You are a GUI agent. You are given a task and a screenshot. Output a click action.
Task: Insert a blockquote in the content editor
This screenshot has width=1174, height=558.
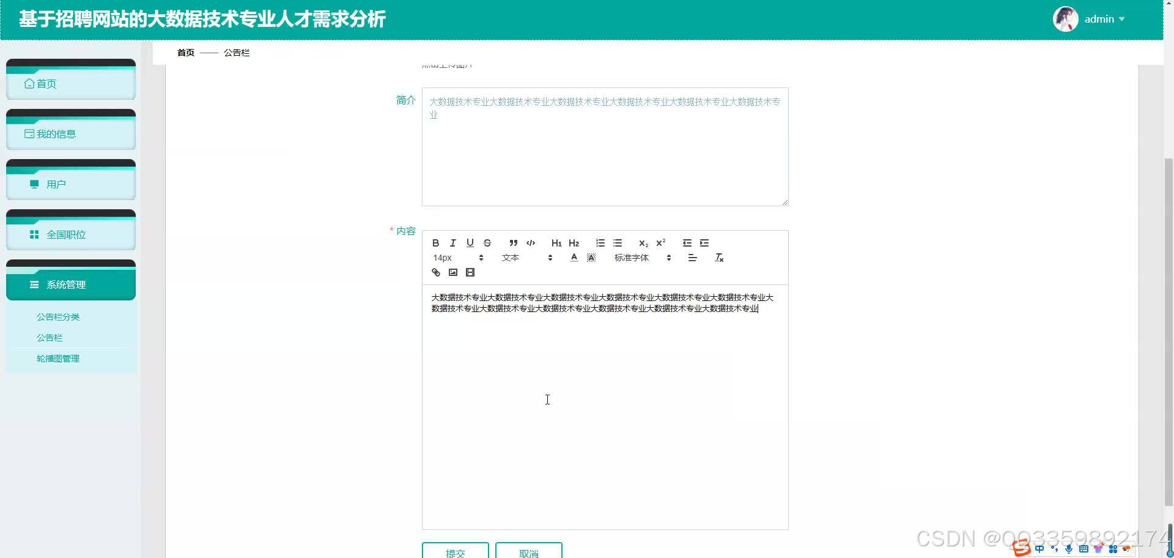tap(513, 243)
